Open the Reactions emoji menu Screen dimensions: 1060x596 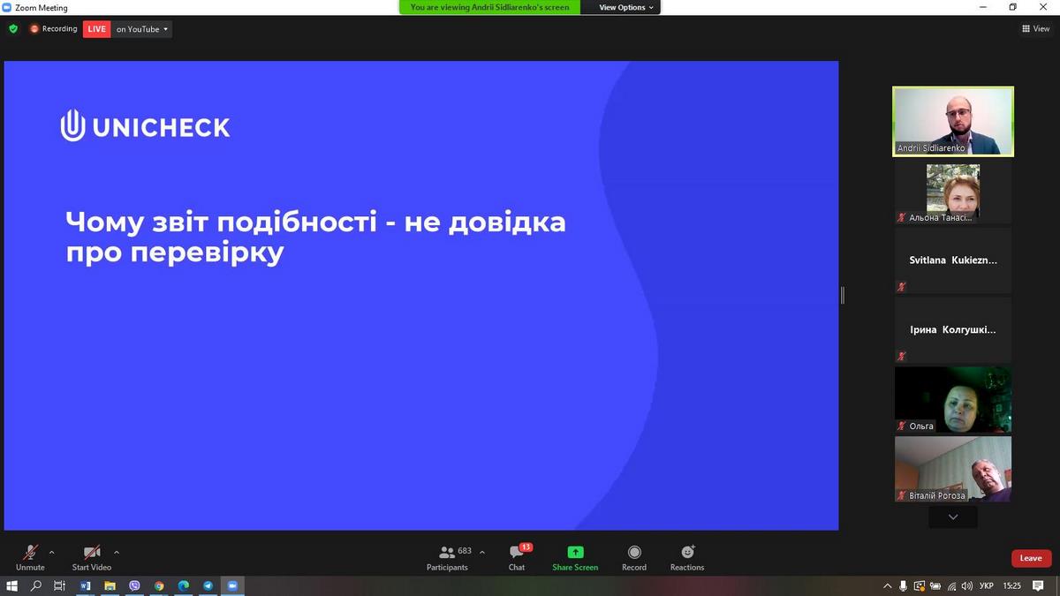687,553
